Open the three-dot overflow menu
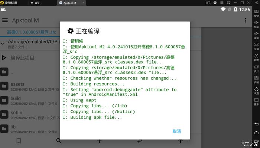Image resolution: width=260 pixels, height=148 pixels. pyautogui.click(x=245, y=20)
